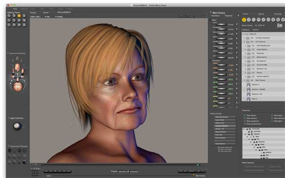Select the Direct Manipulation tool
The width and height of the screenshot is (285, 178).
24,25
